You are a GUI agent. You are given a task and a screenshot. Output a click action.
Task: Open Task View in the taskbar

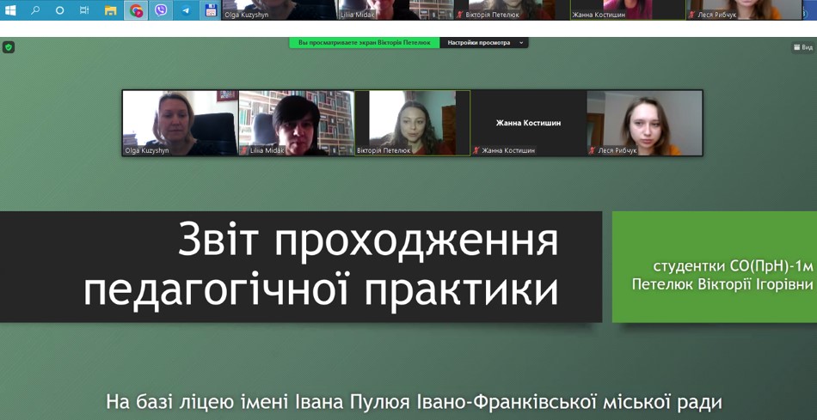(84, 10)
